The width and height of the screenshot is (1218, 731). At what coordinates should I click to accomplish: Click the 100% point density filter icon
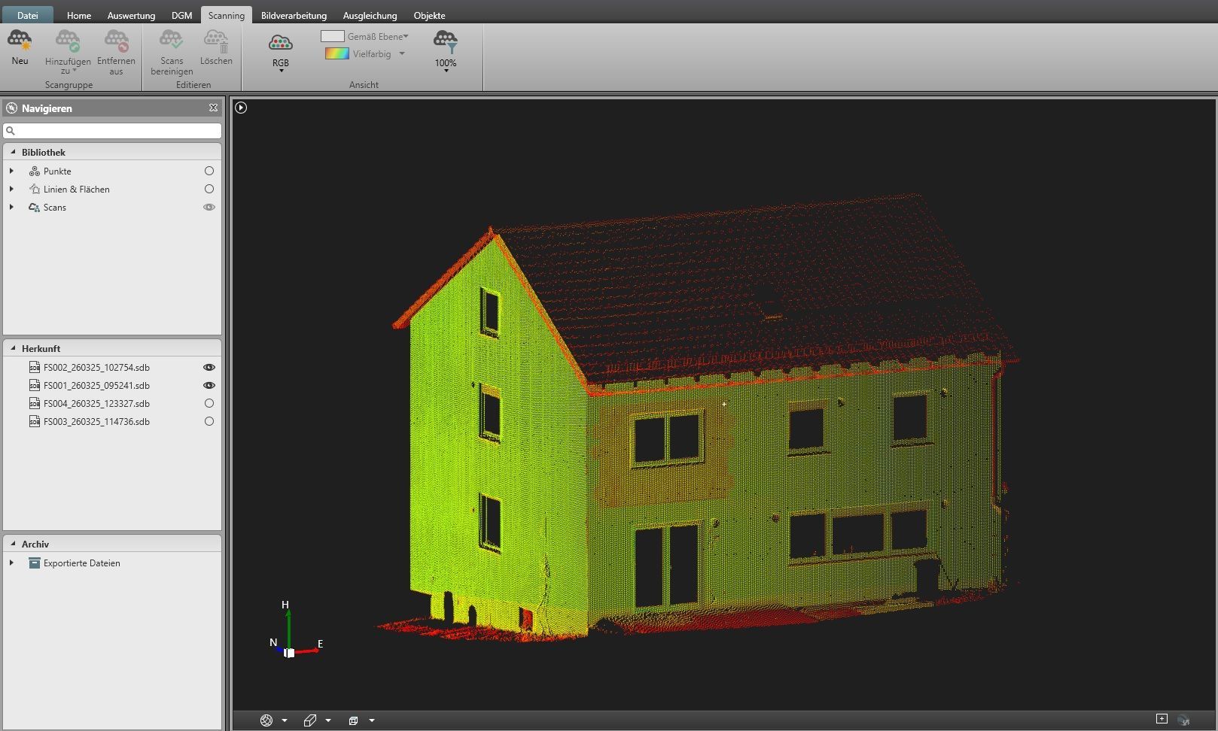pyautogui.click(x=446, y=42)
